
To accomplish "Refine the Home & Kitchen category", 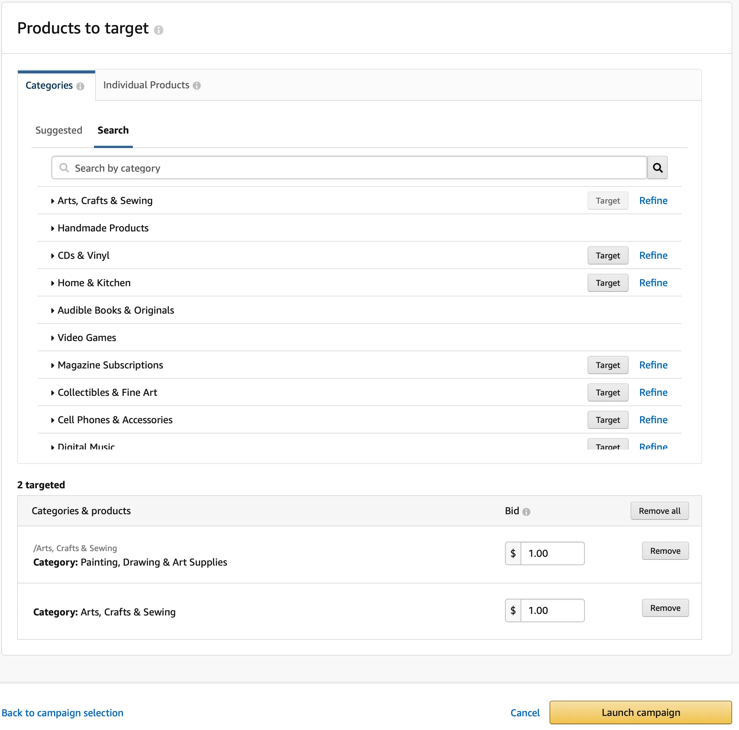I will click(653, 283).
